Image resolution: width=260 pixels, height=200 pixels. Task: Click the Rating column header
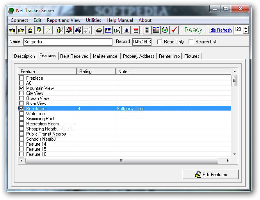click(x=96, y=71)
